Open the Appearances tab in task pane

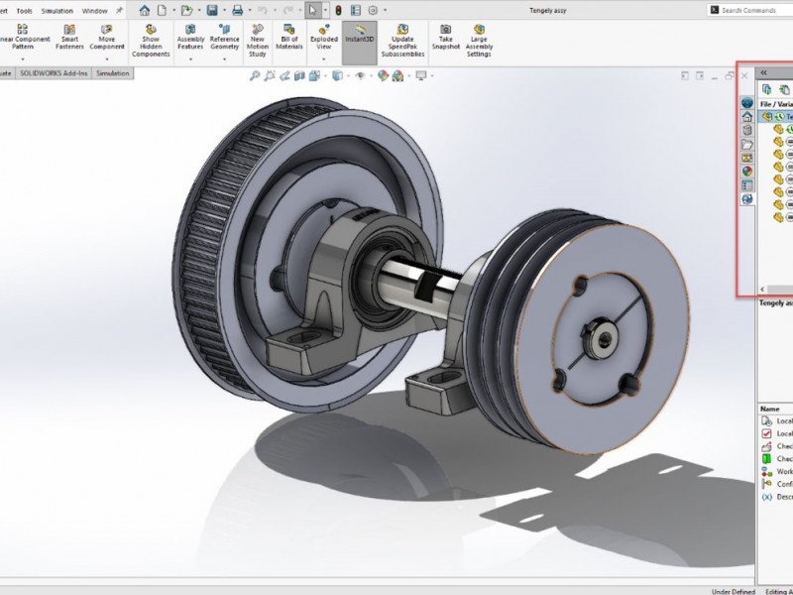pyautogui.click(x=747, y=171)
